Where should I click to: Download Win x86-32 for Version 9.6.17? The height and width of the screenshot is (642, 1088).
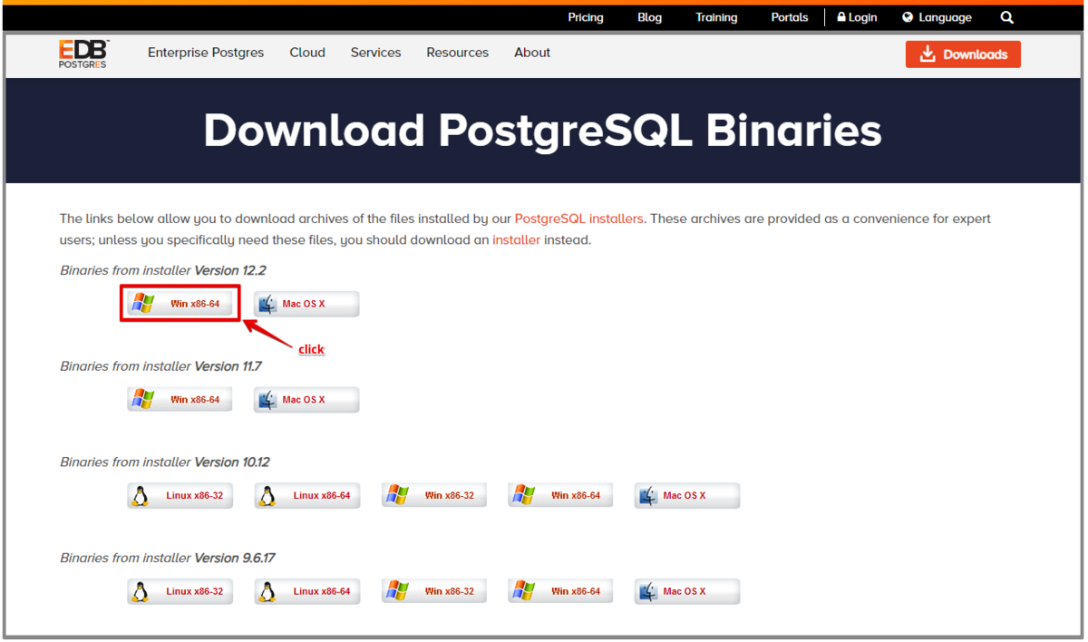tap(433, 591)
